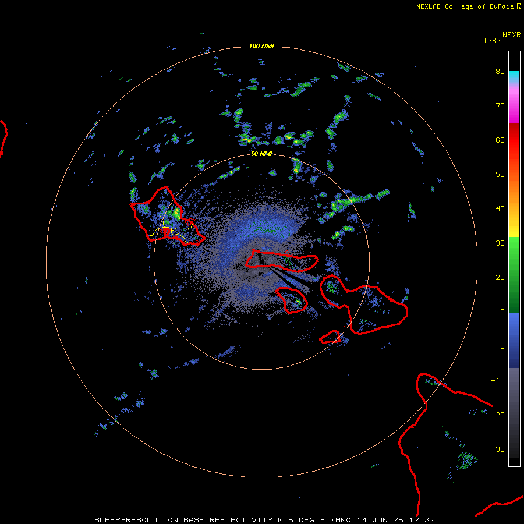Click the KHMO station identifier in the caption
This screenshot has height=524, width=524.
[342, 520]
